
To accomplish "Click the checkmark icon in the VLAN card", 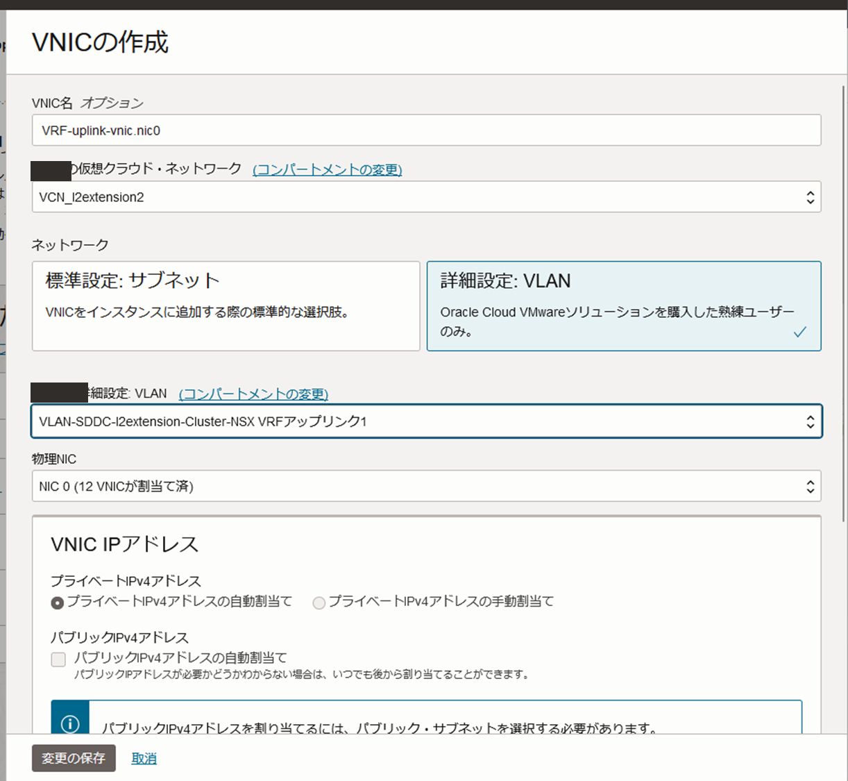I will (800, 332).
